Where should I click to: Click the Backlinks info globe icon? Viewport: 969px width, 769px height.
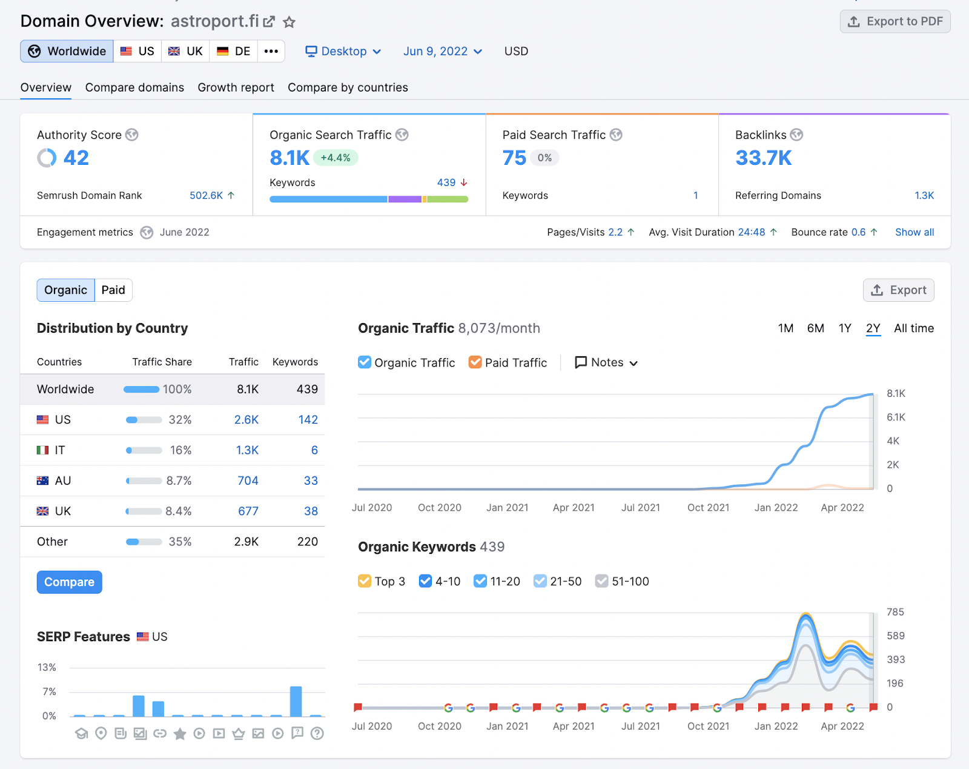pos(796,135)
